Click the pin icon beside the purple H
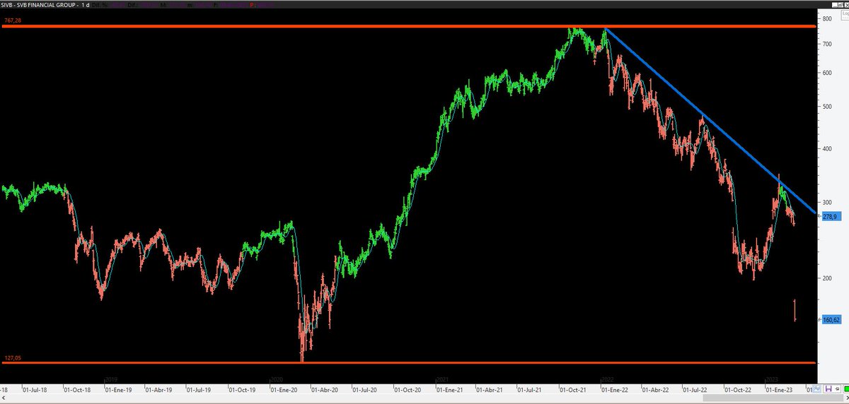 (837, 388)
